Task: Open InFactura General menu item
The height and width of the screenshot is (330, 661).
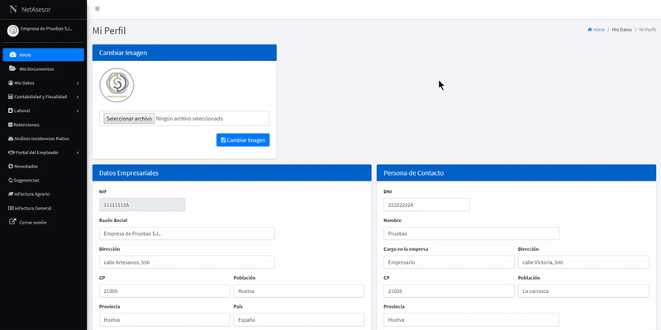Action: [x=32, y=208]
